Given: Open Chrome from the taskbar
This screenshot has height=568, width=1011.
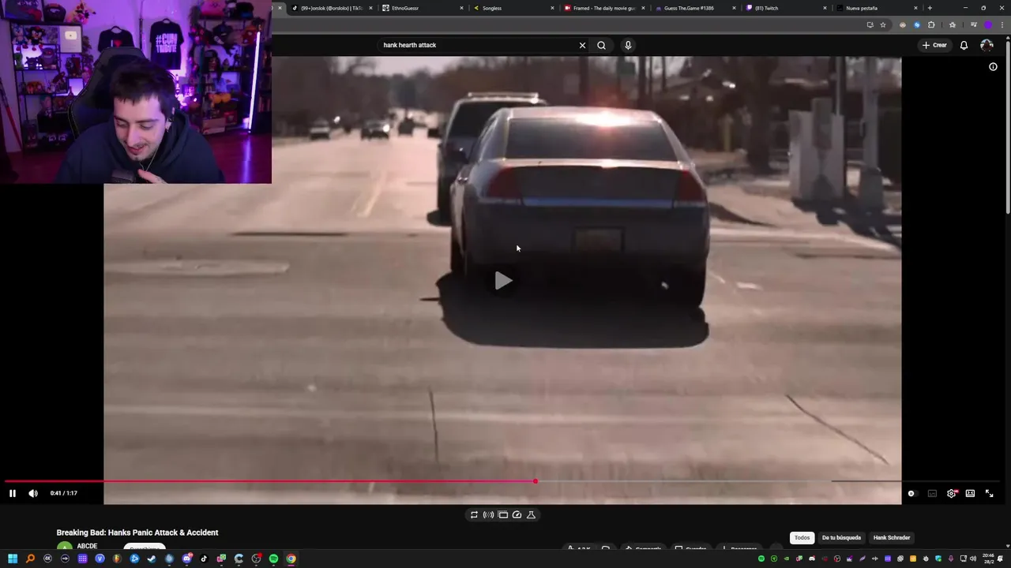Looking at the screenshot, I should pyautogui.click(x=291, y=559).
